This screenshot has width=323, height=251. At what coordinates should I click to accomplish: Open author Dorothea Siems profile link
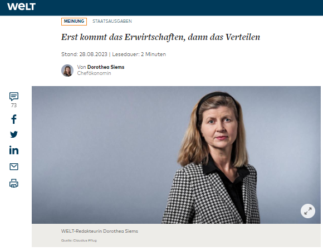[106, 67]
